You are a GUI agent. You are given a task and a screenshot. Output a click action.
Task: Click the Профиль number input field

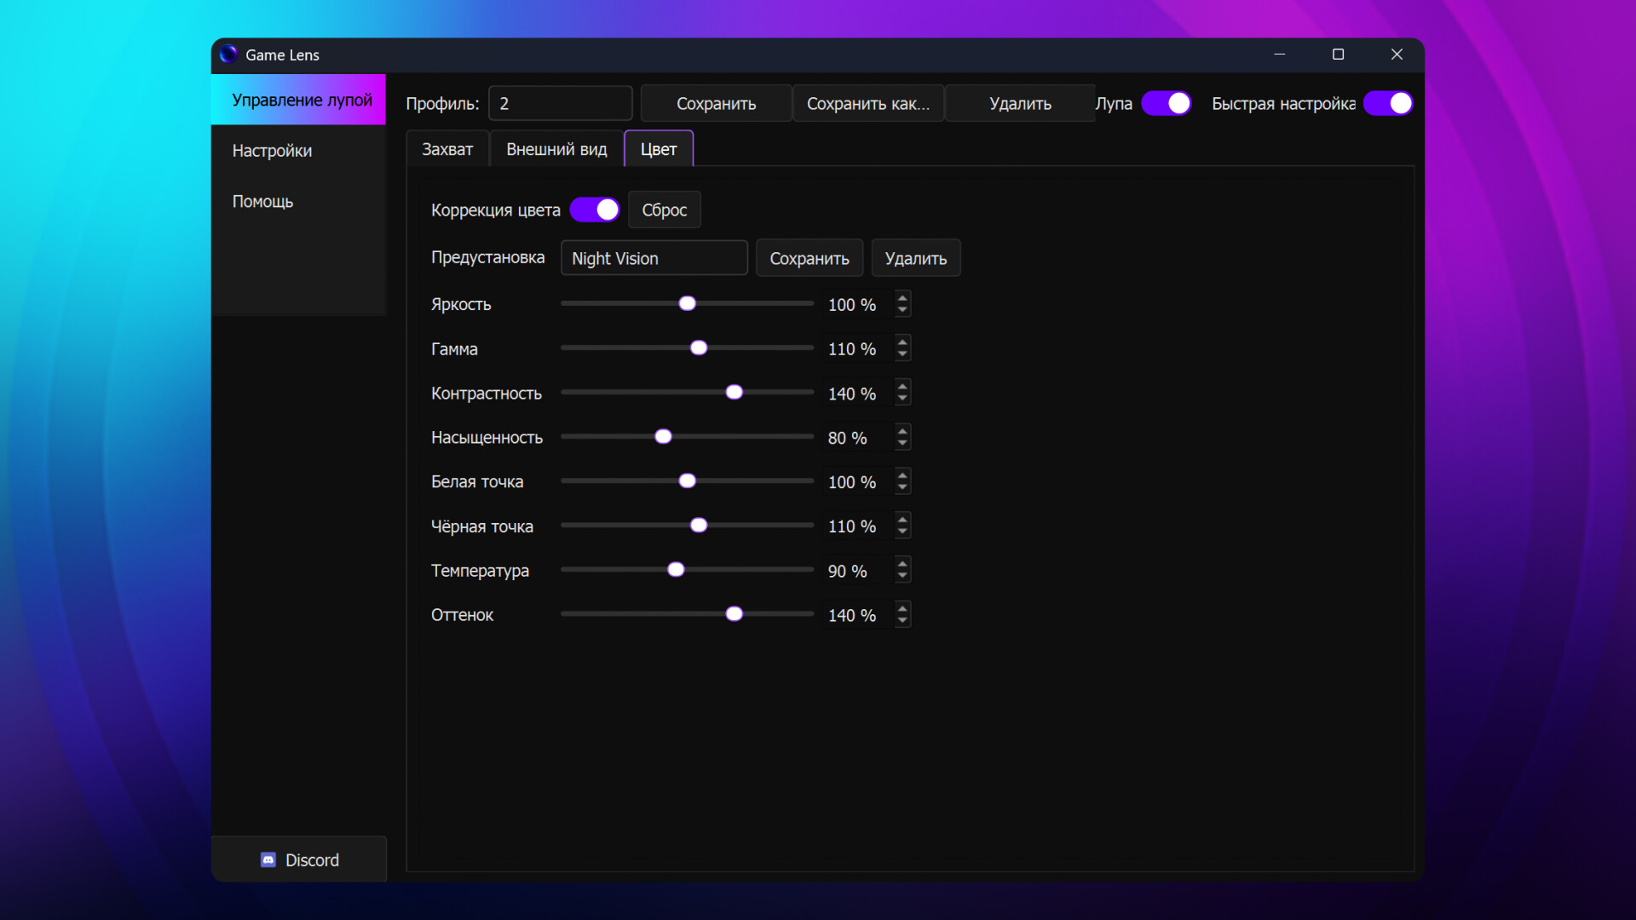pyautogui.click(x=560, y=103)
